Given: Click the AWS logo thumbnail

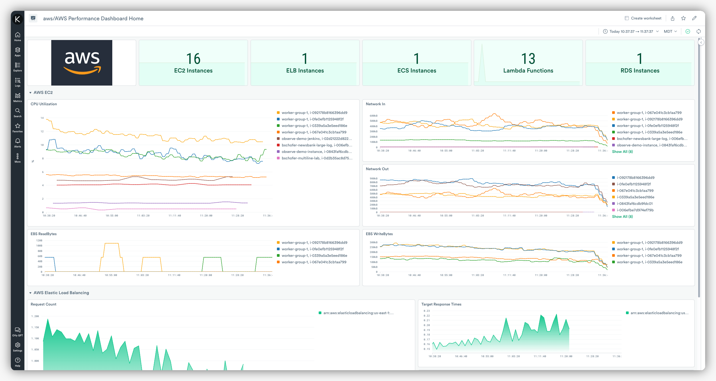Looking at the screenshot, I should tap(82, 63).
